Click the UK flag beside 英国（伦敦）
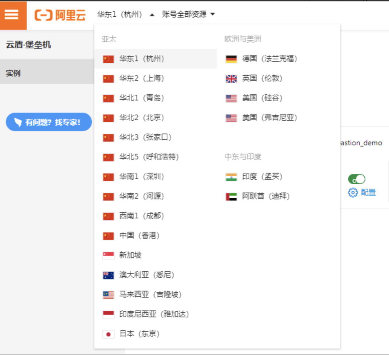Screen dimensions: 389x355 pyautogui.click(x=231, y=78)
